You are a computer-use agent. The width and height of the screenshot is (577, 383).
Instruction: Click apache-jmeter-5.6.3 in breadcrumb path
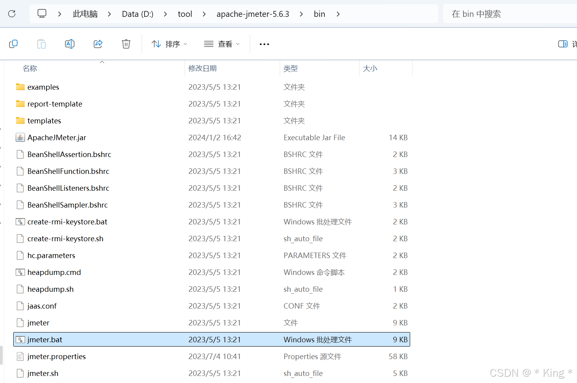[x=253, y=14]
